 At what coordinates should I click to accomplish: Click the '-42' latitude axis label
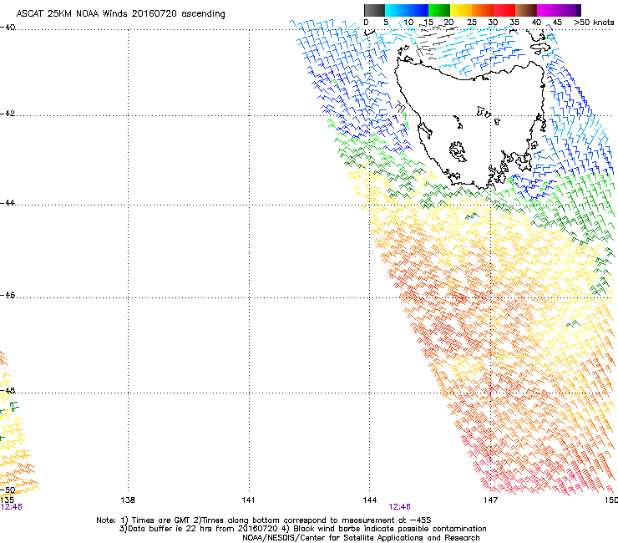8,114
